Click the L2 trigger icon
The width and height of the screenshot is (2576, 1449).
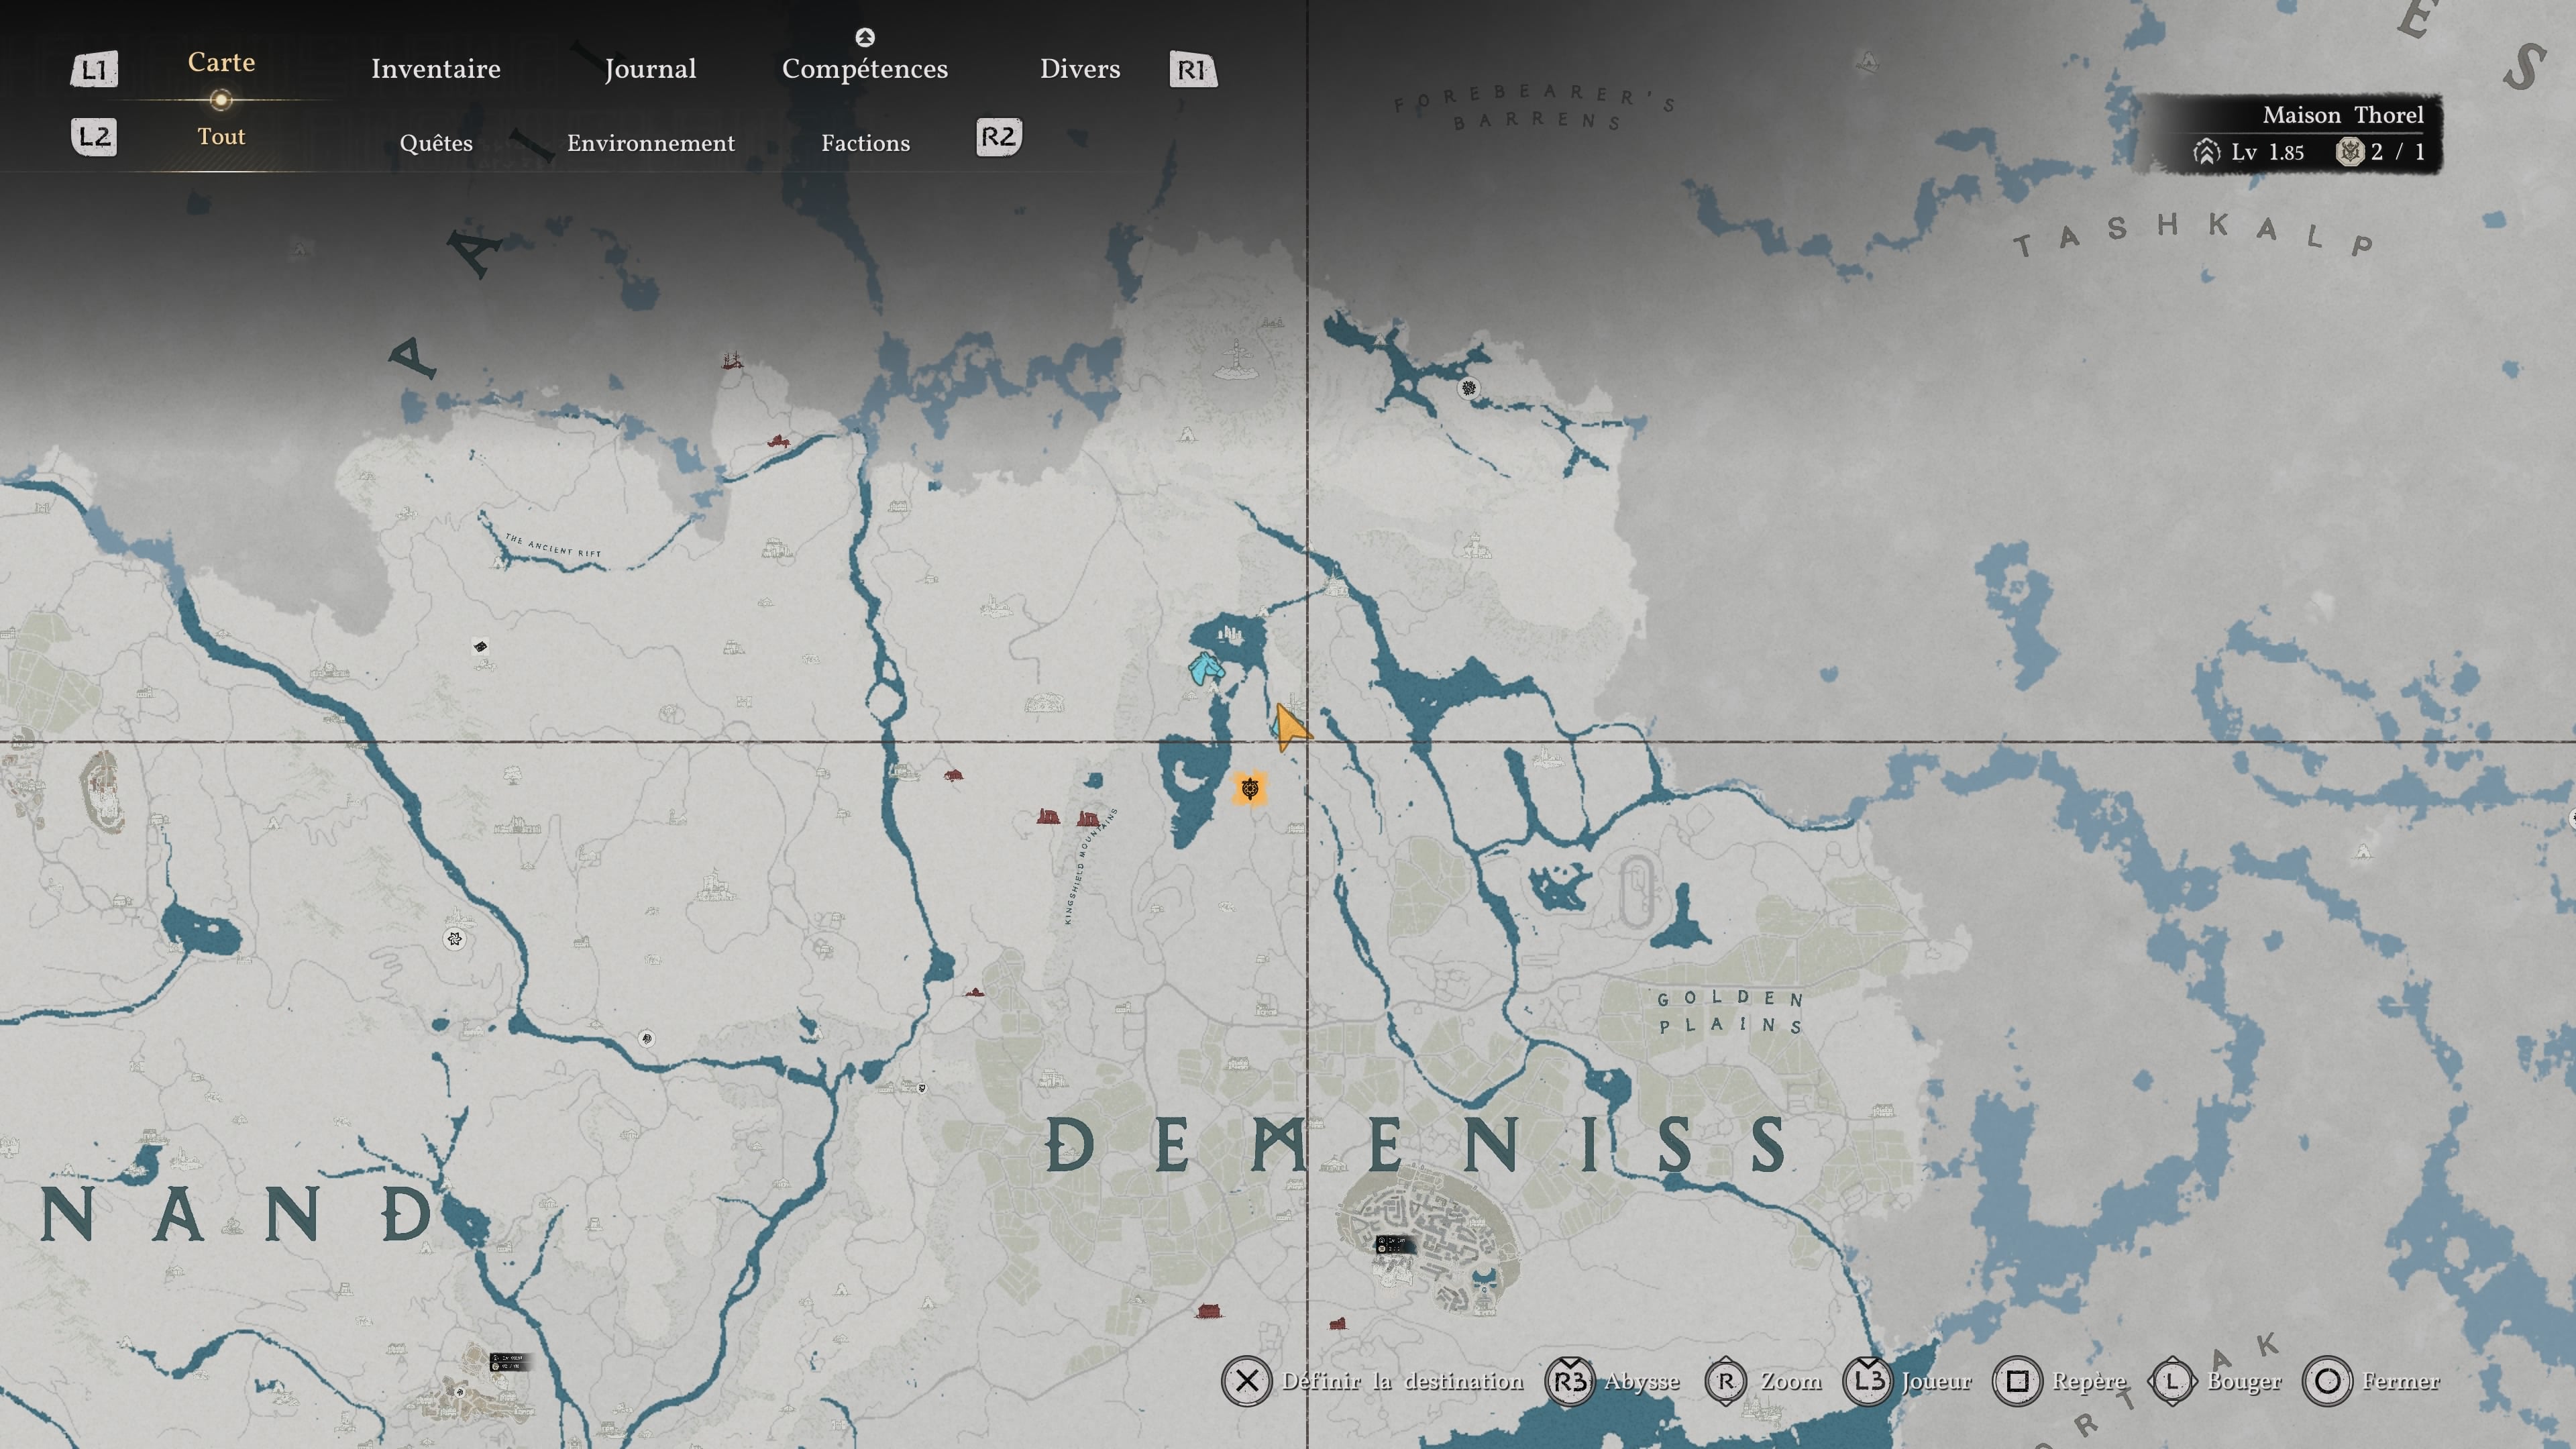coord(94,137)
